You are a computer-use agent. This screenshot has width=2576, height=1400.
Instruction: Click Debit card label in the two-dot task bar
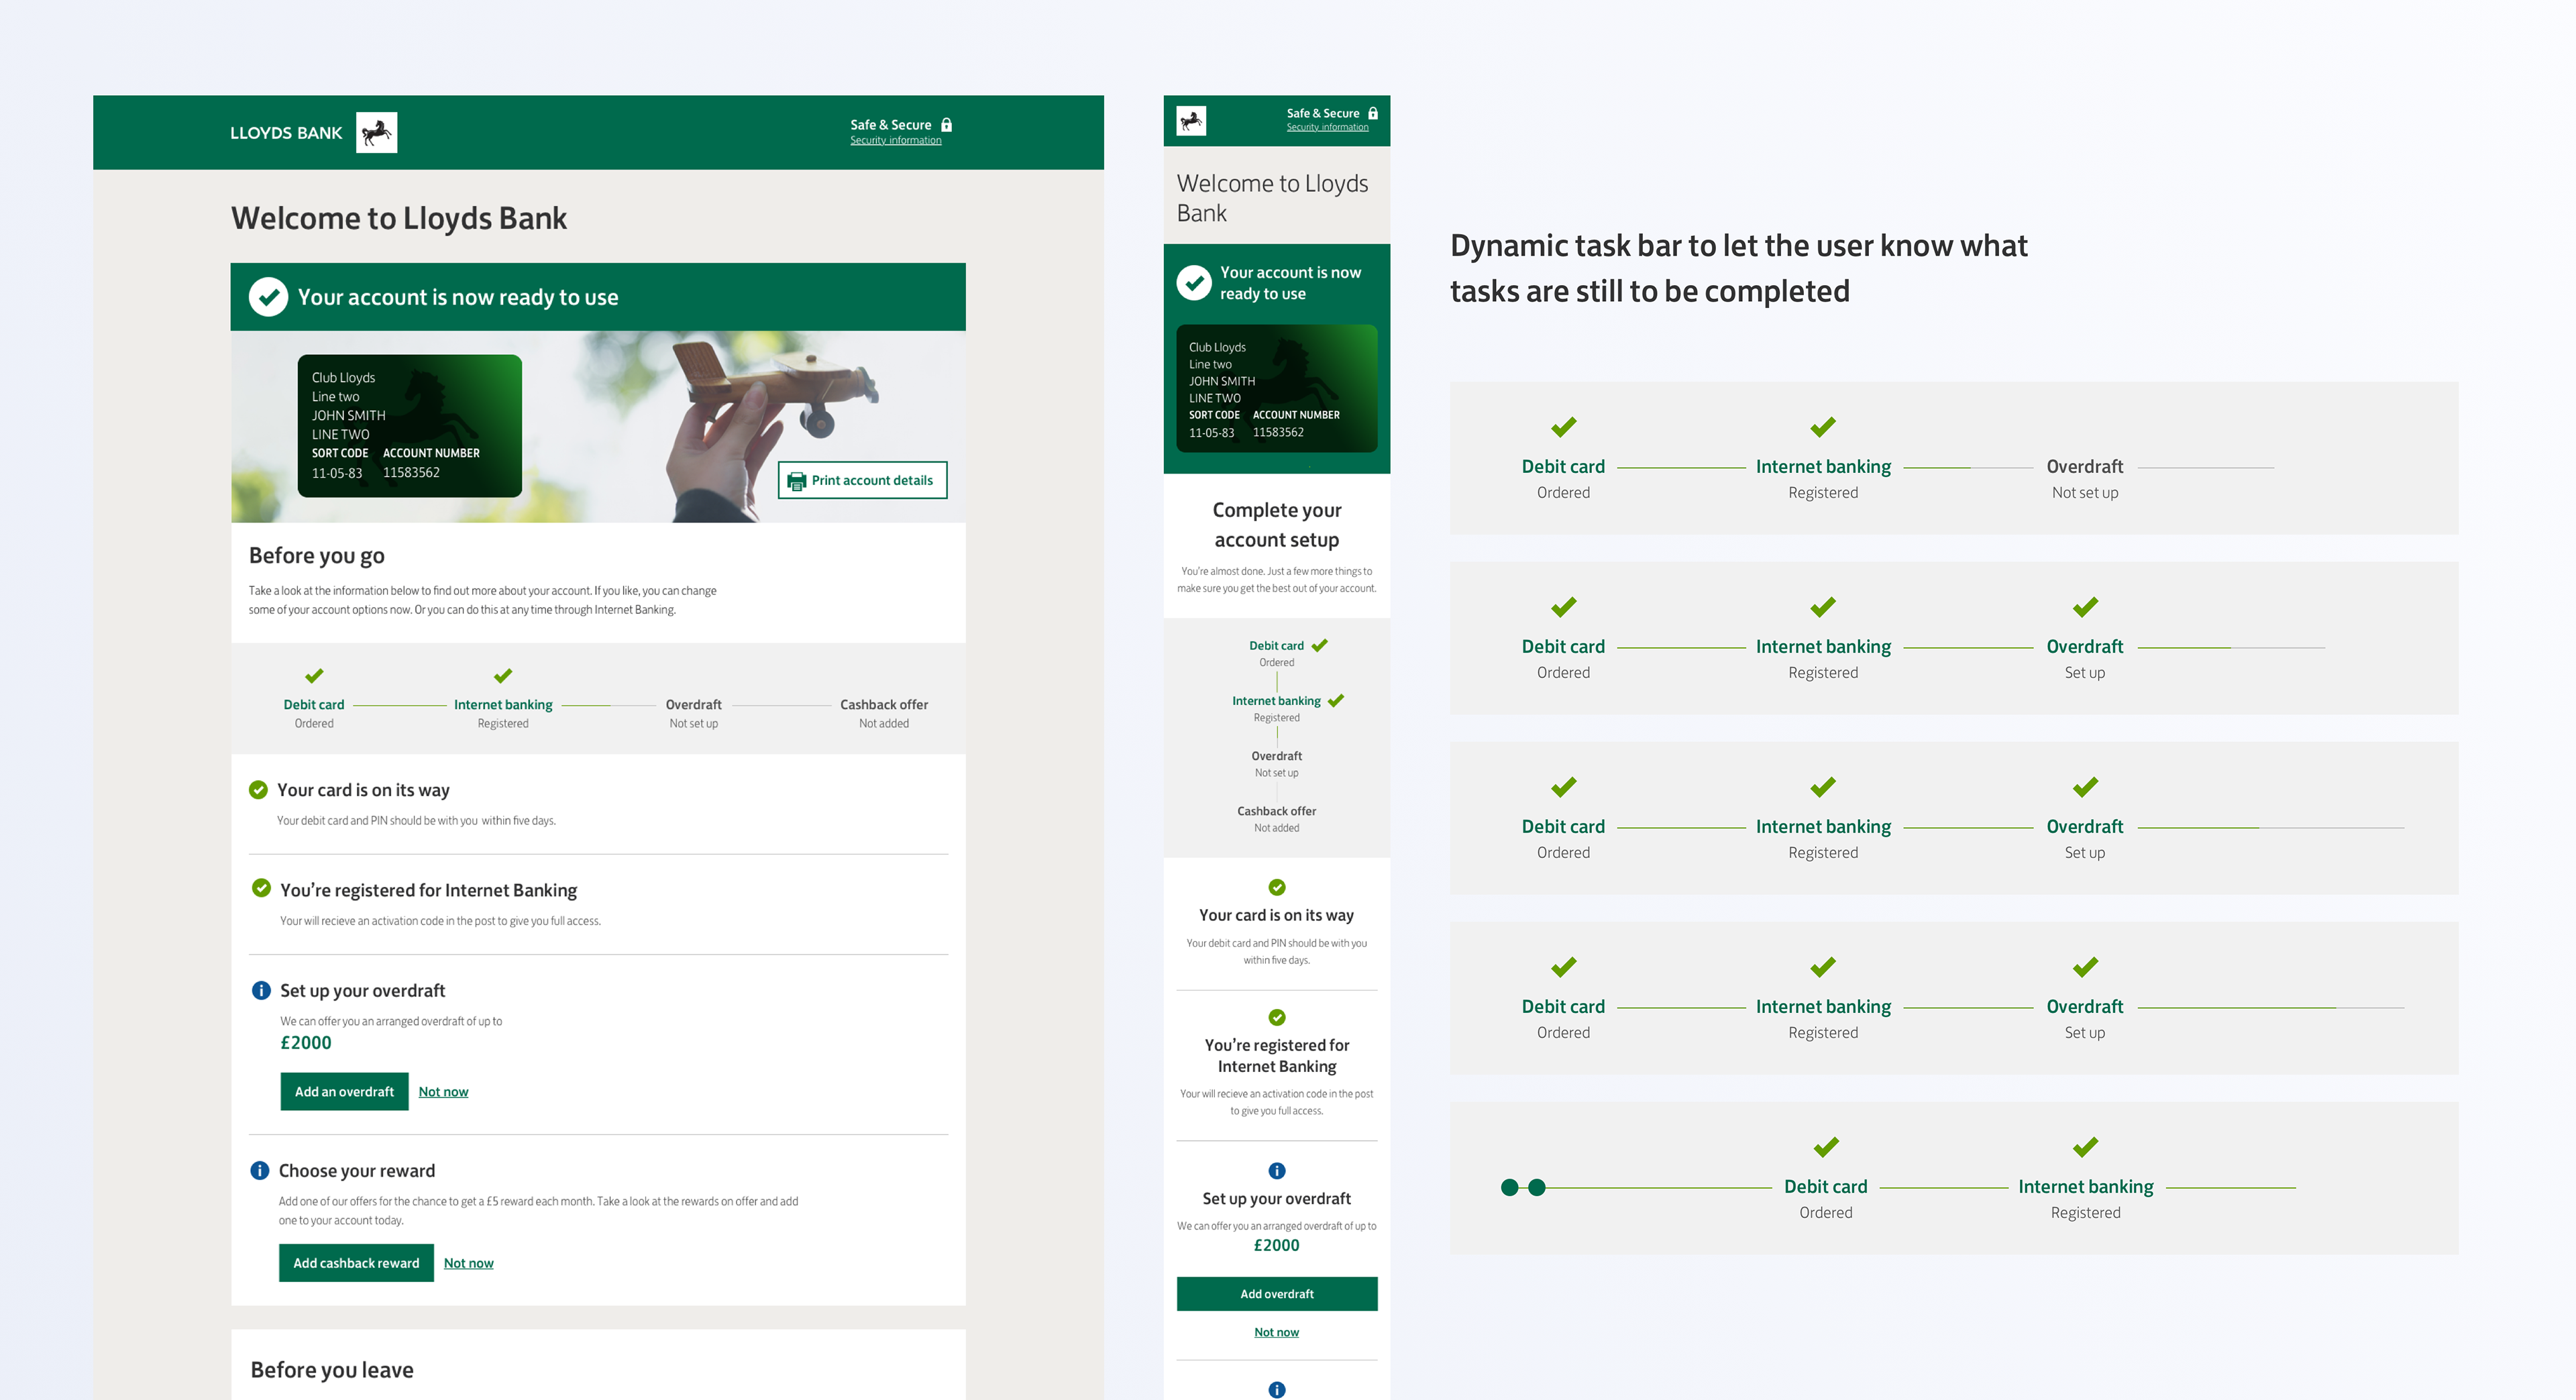(1826, 1187)
